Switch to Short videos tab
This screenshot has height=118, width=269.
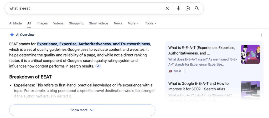(x=99, y=23)
